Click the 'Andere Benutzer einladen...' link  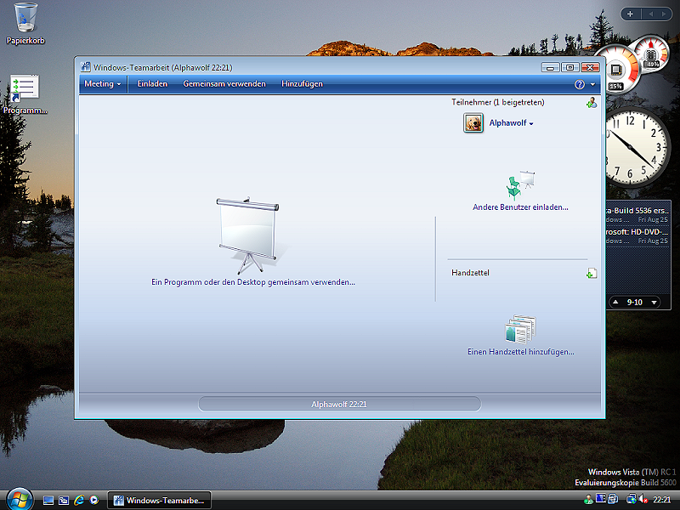pyautogui.click(x=520, y=207)
